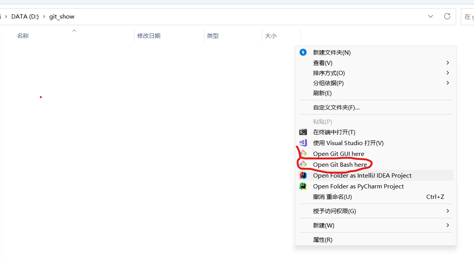Select 自定义文件夹(F)... menu entry

376,107
